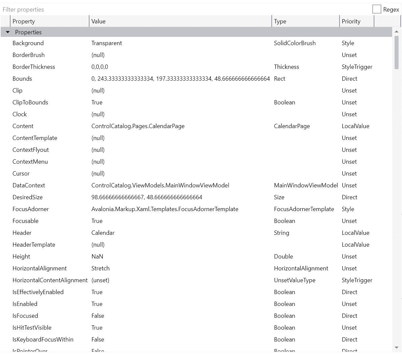Select the HorizontalAlignment property row
Image resolution: width=402 pixels, height=354 pixels.
click(x=39, y=268)
